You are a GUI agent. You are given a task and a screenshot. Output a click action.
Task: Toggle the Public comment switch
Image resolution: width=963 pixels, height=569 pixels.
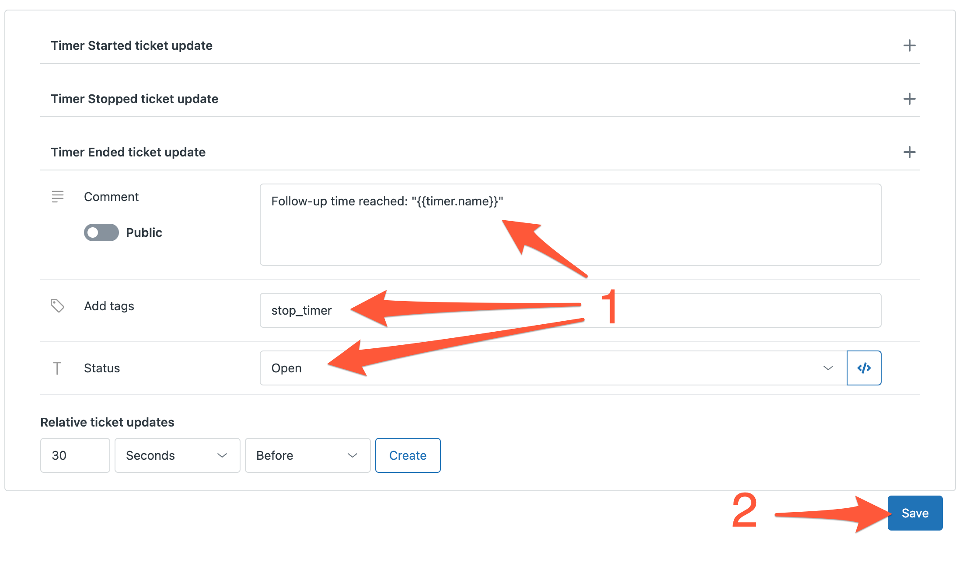click(101, 232)
